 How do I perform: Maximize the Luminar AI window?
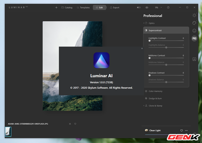(187, 8)
